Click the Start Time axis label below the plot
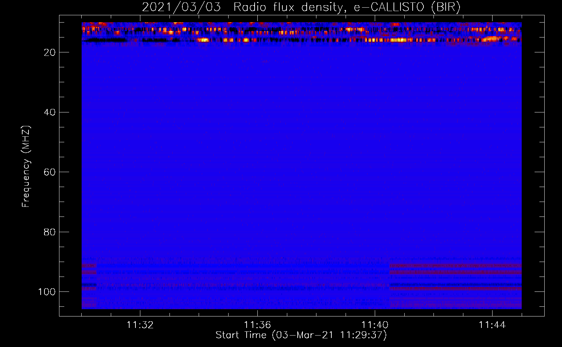The image size is (562, 347). click(301, 335)
